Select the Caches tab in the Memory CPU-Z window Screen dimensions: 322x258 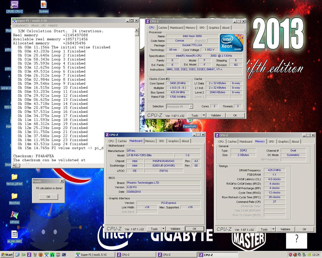click(x=232, y=142)
